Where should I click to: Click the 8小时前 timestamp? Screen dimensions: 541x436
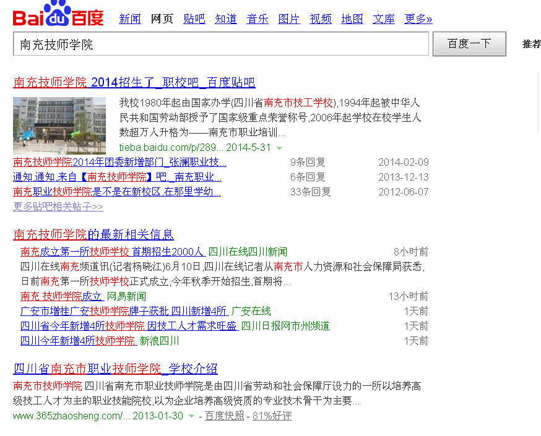pyautogui.click(x=411, y=252)
